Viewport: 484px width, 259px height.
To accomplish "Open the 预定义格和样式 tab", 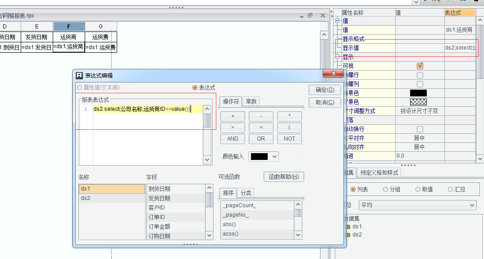I will [379, 173].
